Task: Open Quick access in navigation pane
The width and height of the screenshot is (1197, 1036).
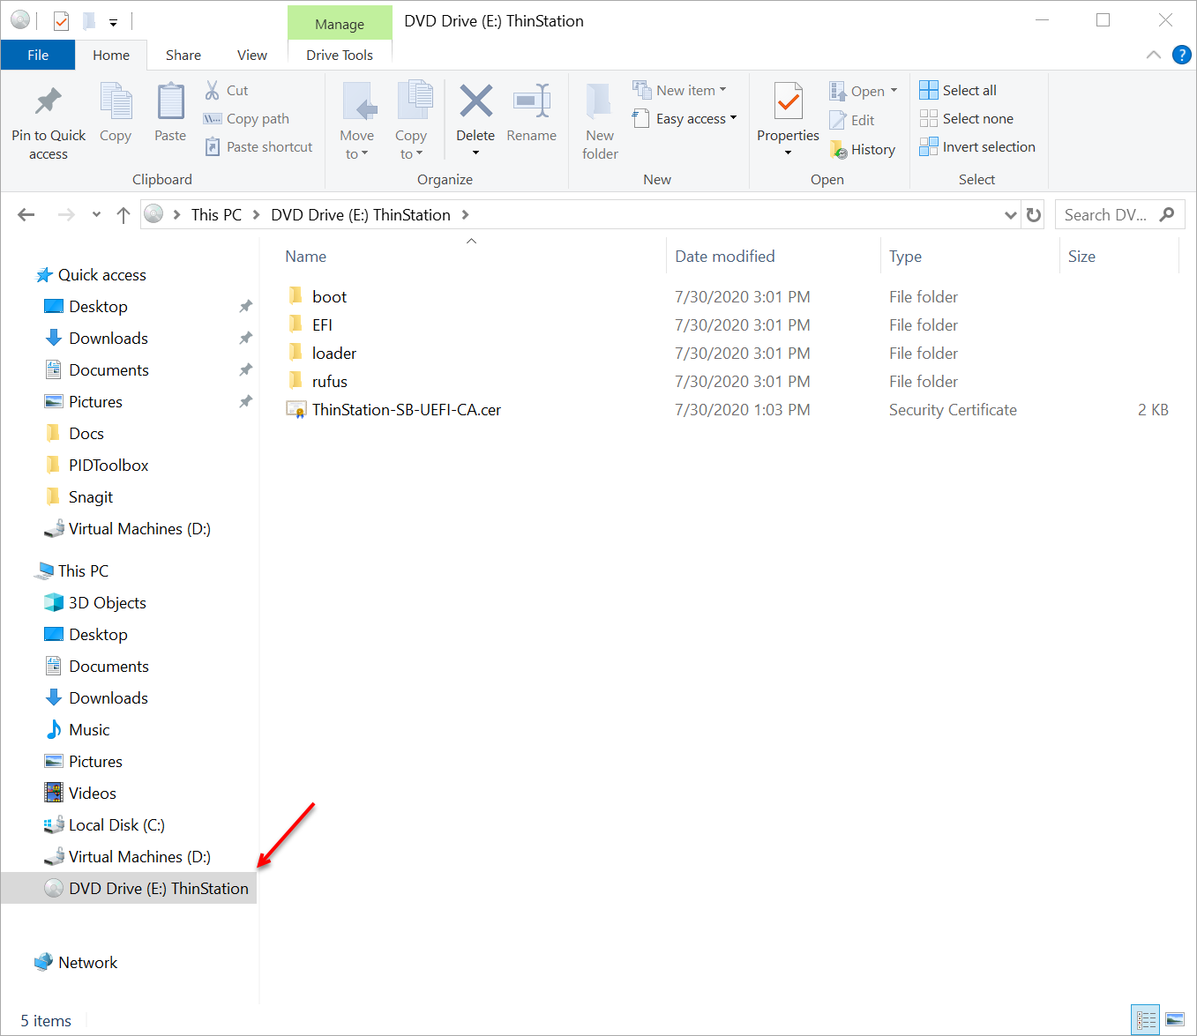Action: [x=102, y=275]
